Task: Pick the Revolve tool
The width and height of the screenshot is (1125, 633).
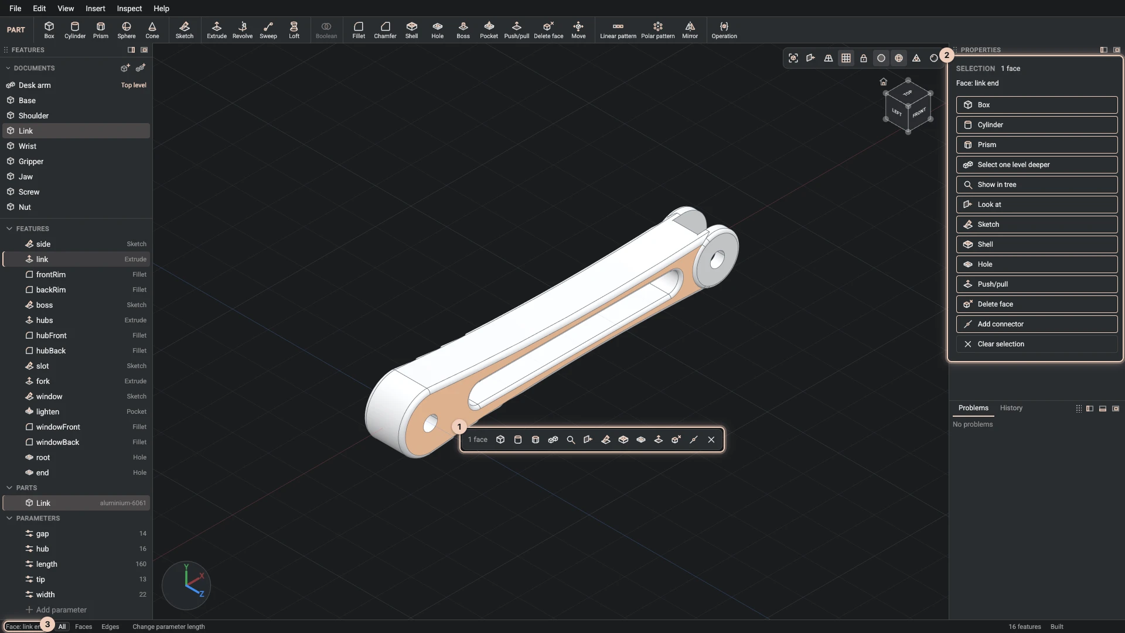Action: click(x=243, y=30)
